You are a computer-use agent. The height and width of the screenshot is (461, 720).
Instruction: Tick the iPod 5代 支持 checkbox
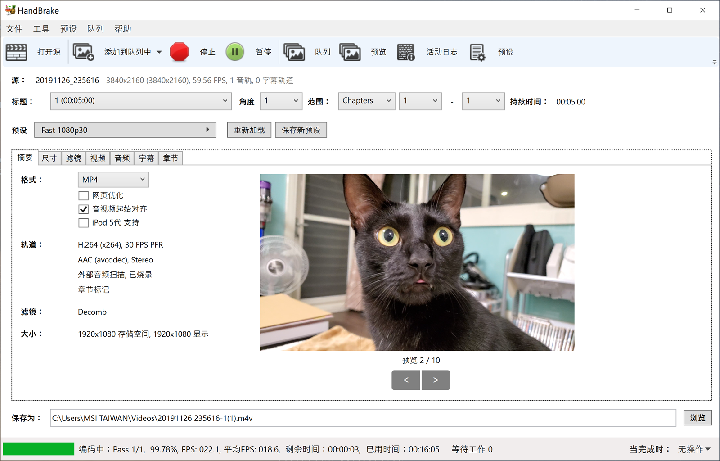coord(83,223)
